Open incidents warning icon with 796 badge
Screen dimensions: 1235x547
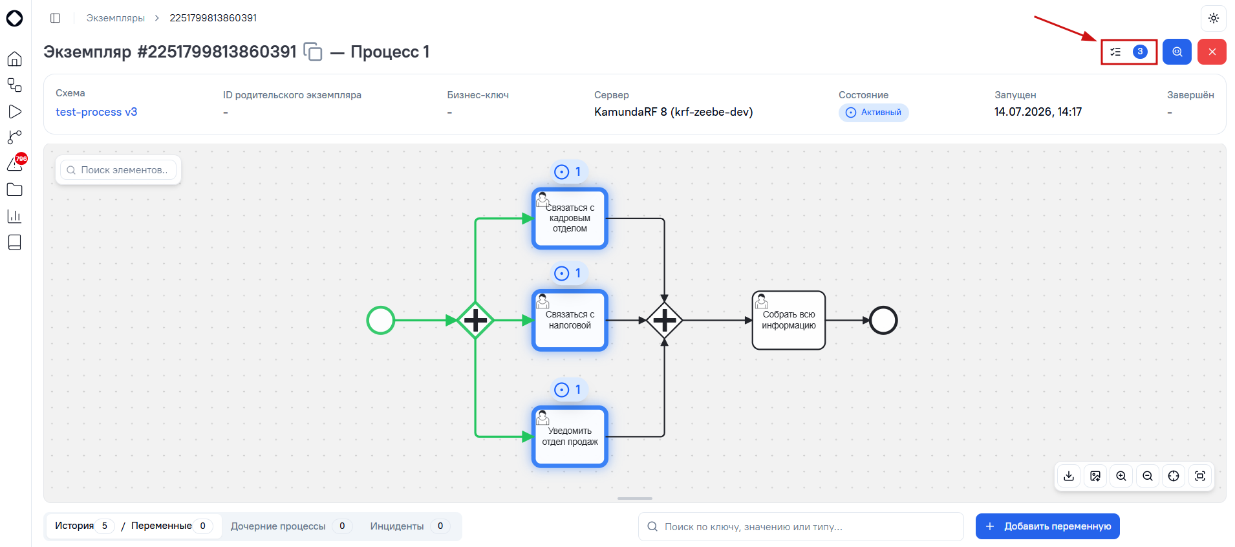[16, 163]
